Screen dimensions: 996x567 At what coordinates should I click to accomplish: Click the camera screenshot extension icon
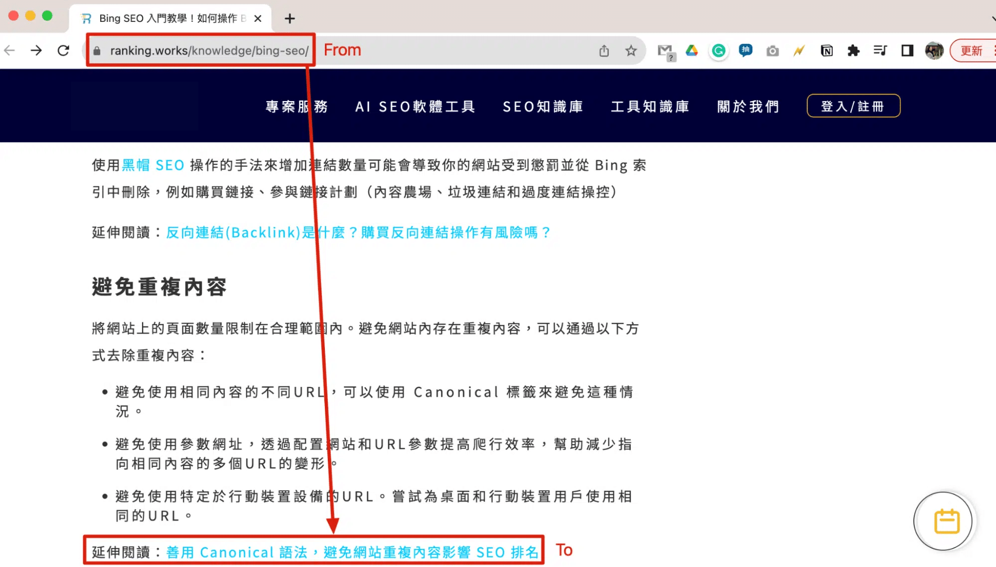[772, 51]
